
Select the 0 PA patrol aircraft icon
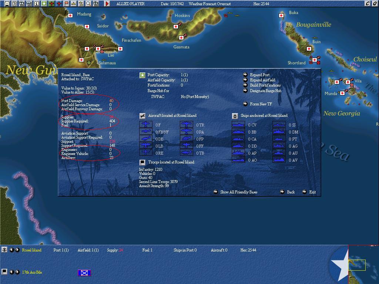187,132
